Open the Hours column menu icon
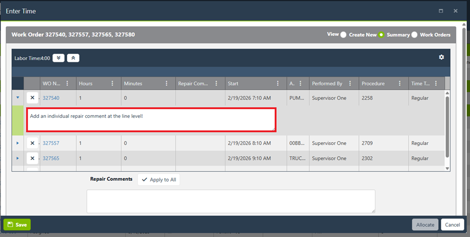 [x=112, y=83]
